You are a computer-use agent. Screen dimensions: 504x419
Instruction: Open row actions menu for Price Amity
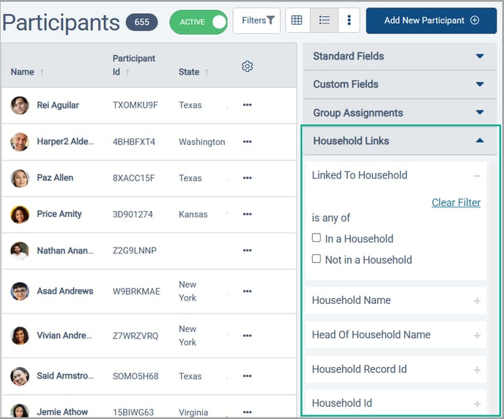[247, 214]
